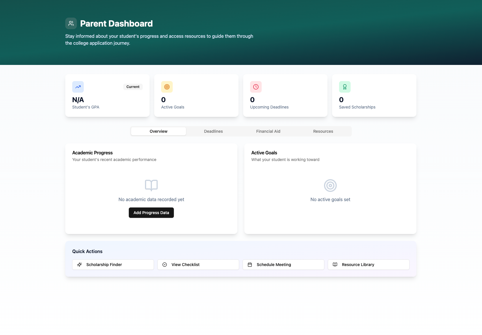The image size is (482, 335).
Task: Click 'No academic data recorded yet' text
Action: coord(151,199)
